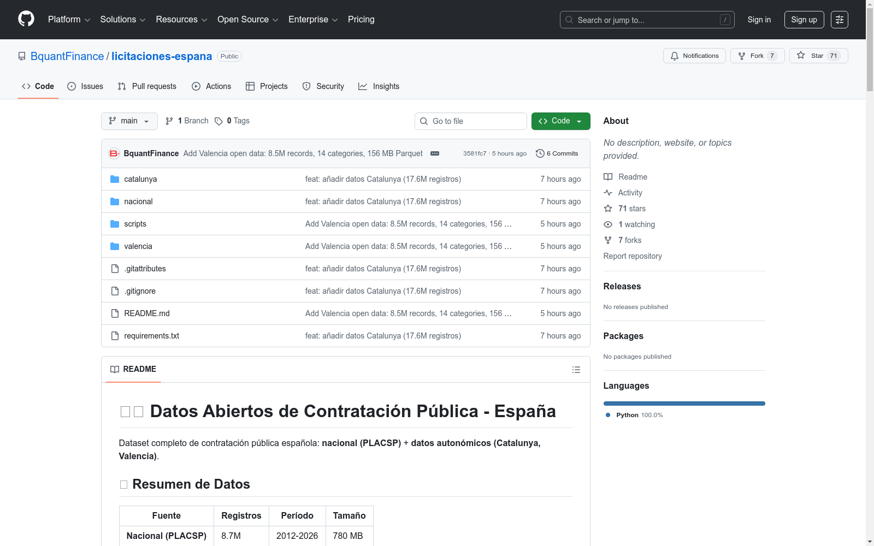This screenshot has width=874, height=546.
Task: Click the Python language bar
Action: pos(684,403)
